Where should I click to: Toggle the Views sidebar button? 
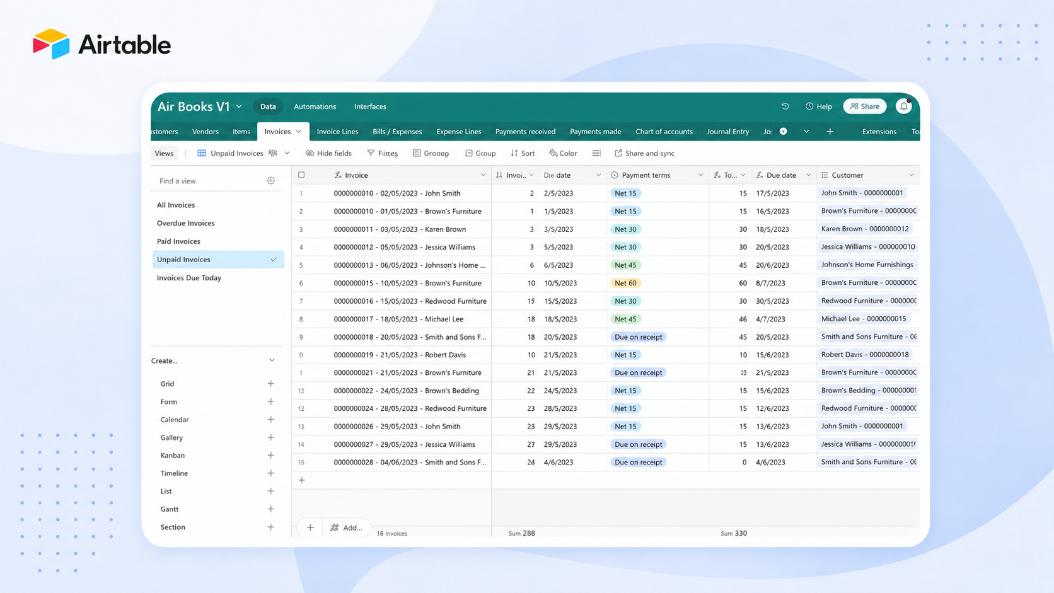coord(164,153)
